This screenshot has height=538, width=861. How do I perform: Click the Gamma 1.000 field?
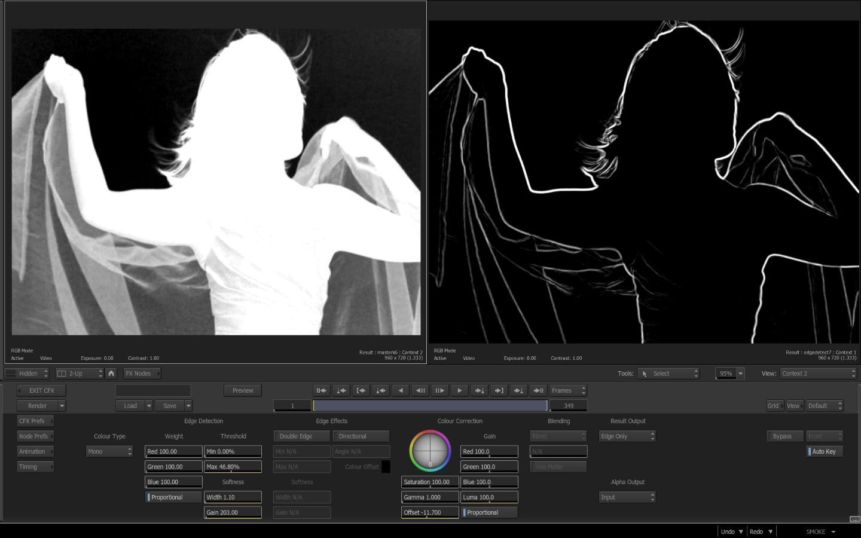[429, 497]
